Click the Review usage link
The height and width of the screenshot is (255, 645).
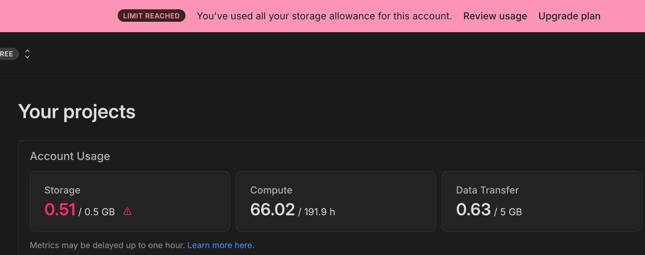tap(495, 16)
